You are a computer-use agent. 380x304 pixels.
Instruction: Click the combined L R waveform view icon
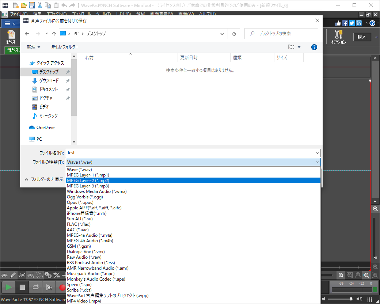[31, 275]
